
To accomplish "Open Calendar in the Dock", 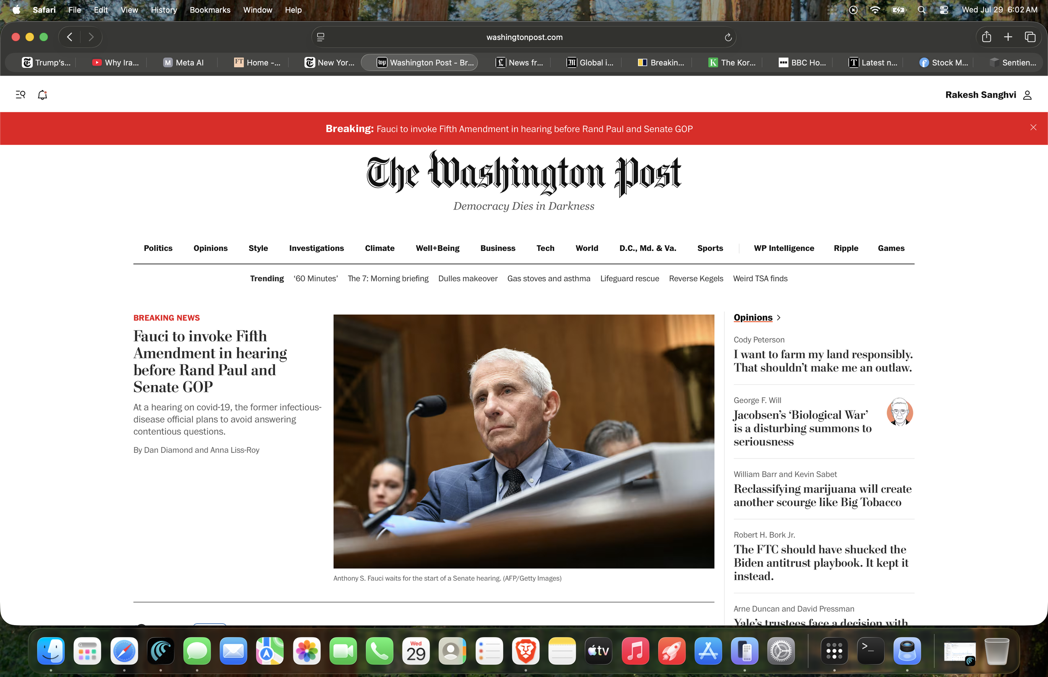I will pos(416,651).
